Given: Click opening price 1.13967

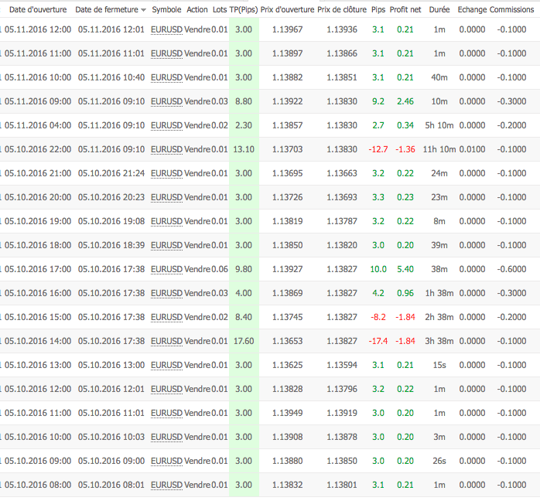Looking at the screenshot, I should [287, 29].
